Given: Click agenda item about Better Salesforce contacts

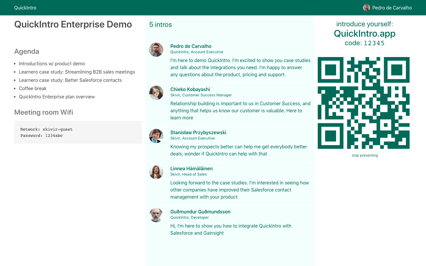Looking at the screenshot, I should 70,80.
